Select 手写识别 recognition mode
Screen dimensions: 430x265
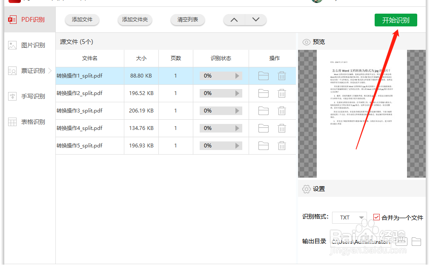26,96
